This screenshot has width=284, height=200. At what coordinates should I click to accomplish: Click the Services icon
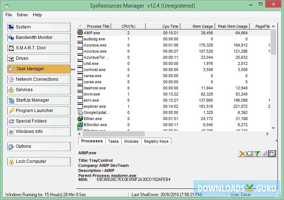click(11, 90)
